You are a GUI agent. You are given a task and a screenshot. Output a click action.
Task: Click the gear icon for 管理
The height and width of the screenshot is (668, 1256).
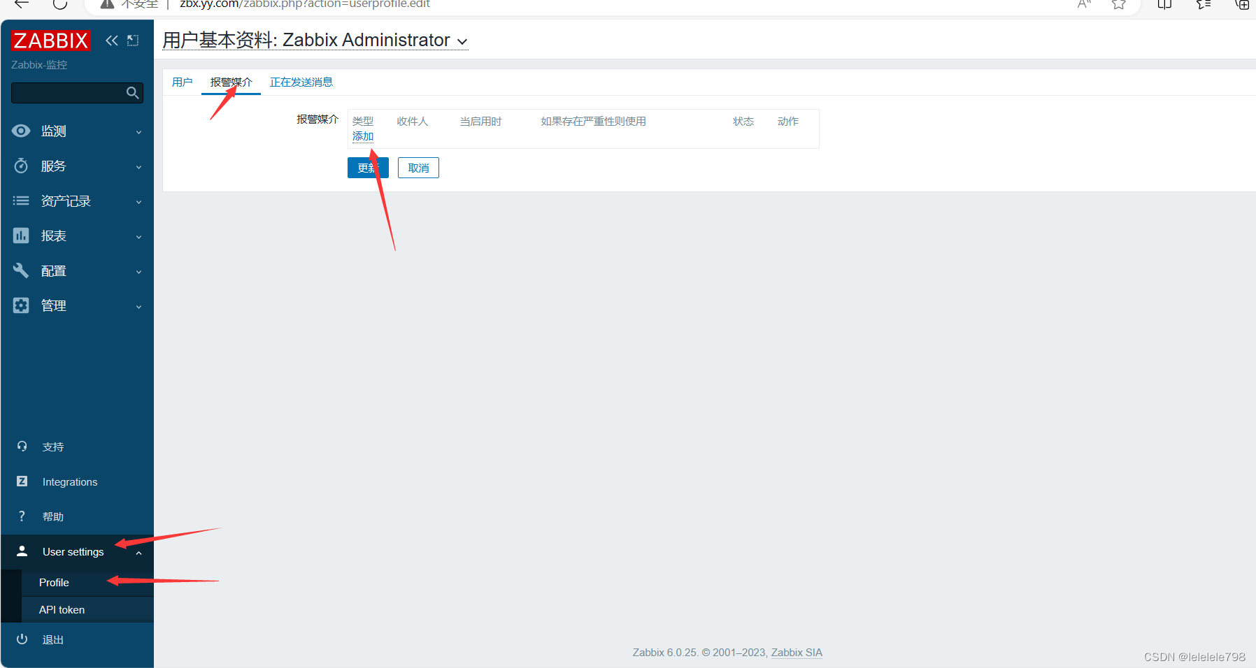tap(21, 305)
